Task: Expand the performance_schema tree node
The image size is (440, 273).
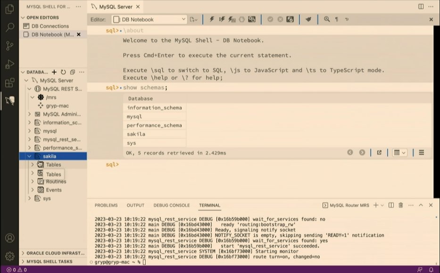Action: pos(29,148)
